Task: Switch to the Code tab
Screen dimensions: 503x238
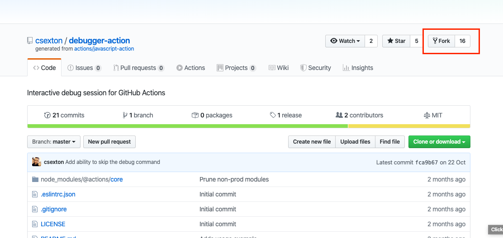Action: [44, 68]
